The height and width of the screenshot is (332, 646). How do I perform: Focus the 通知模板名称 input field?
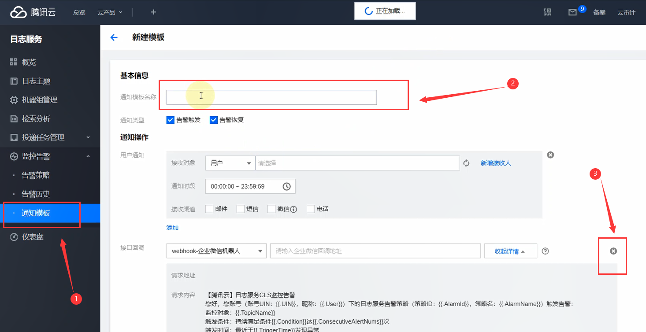[271, 97]
